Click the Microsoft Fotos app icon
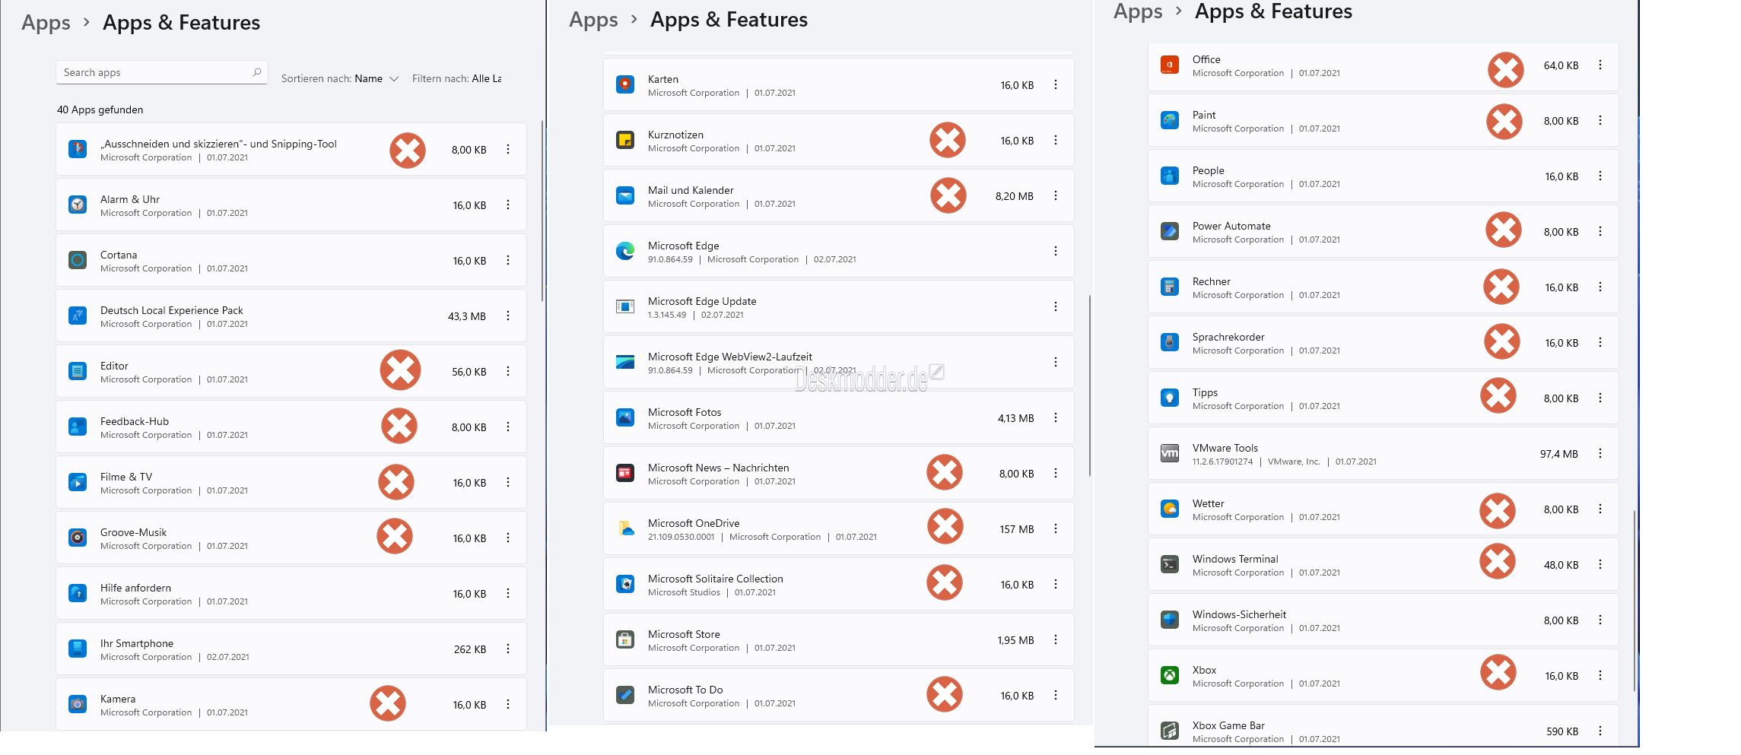Image resolution: width=1741 pixels, height=755 pixels. (x=625, y=417)
